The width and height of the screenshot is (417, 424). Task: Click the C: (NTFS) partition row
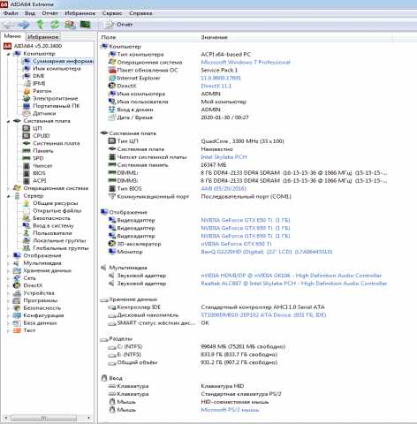click(x=197, y=347)
